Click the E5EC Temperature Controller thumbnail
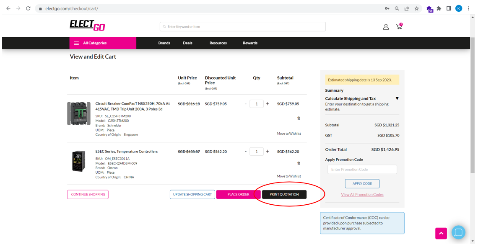This screenshot has width=478, height=247. click(79, 161)
